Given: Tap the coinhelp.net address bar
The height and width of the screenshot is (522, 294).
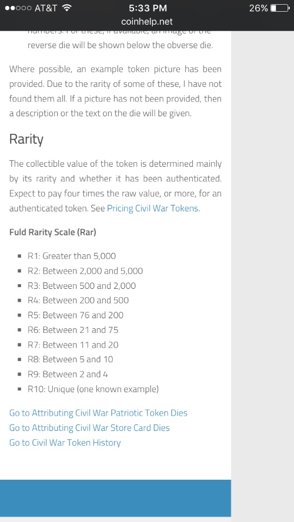Looking at the screenshot, I should click(147, 22).
